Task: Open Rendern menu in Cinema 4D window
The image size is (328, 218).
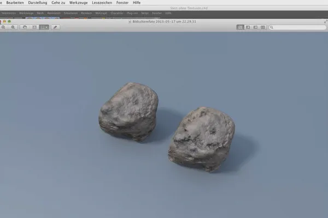Action: tap(86, 13)
